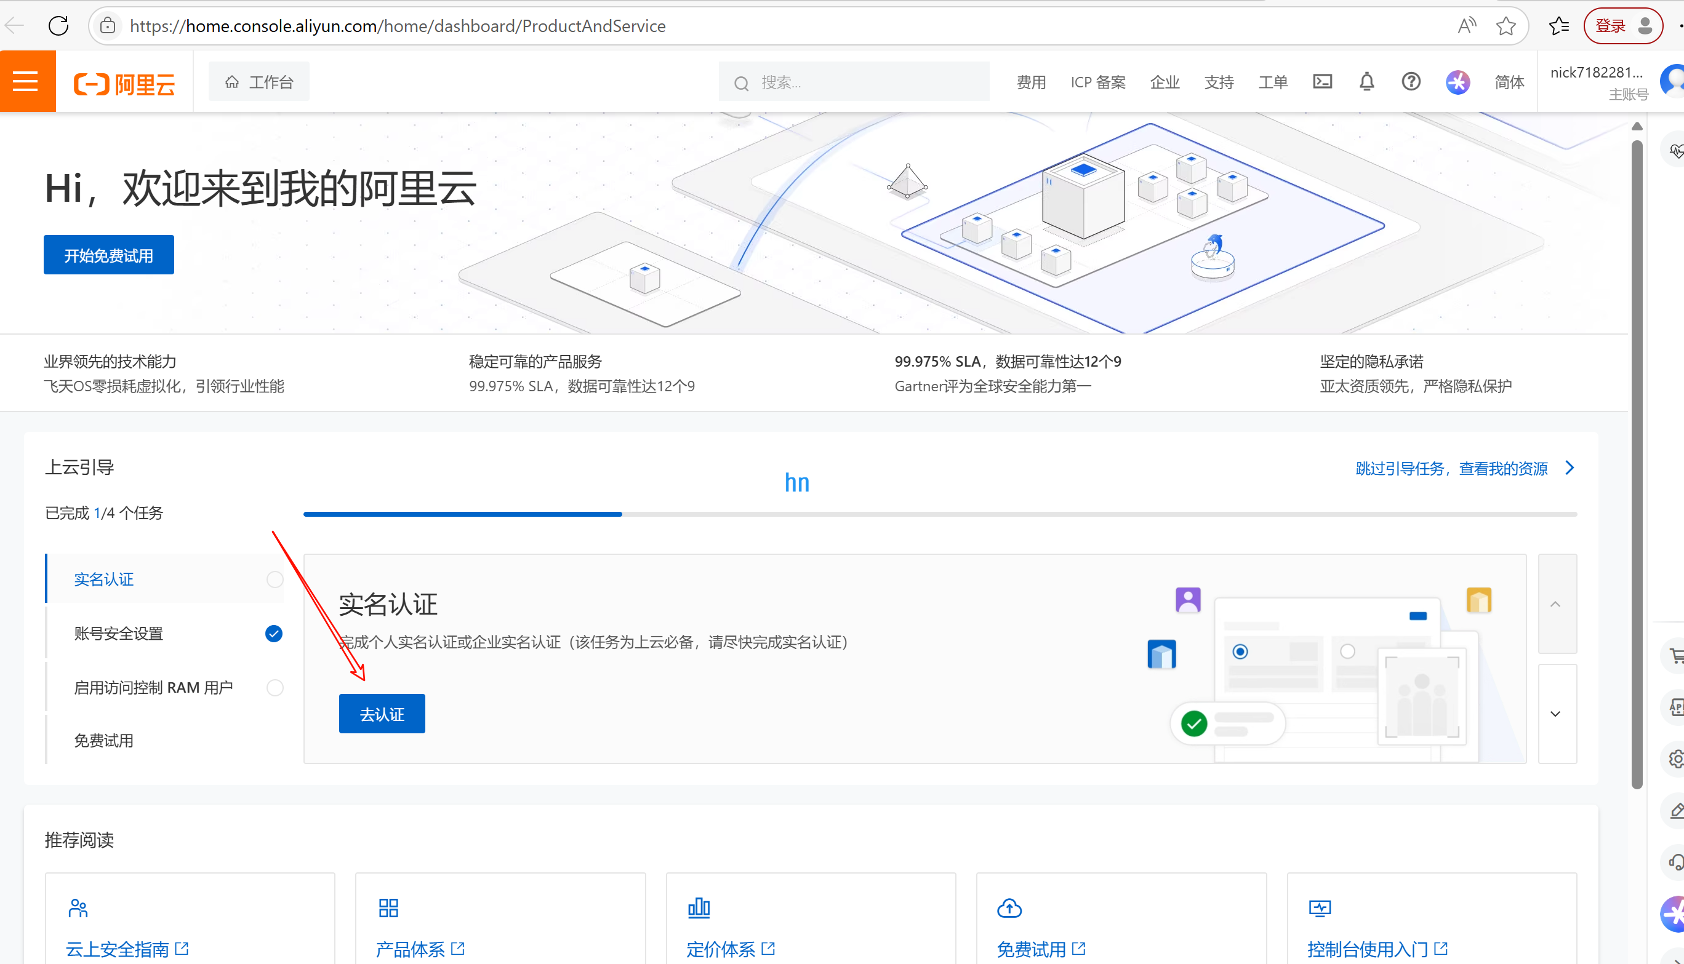
Task: Add this page to favorites star
Action: 1506,26
